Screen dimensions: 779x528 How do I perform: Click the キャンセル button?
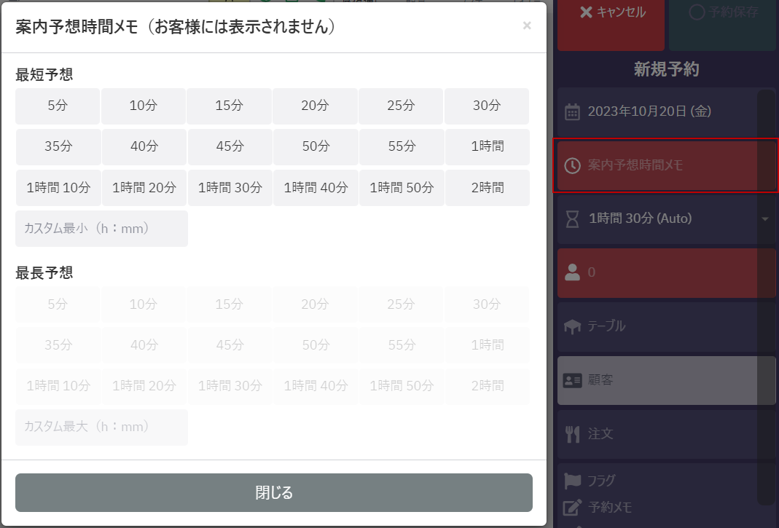click(612, 12)
